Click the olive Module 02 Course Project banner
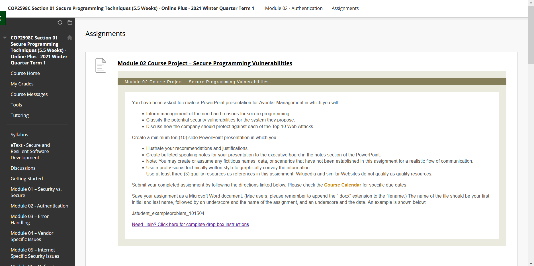Screen dimensions: 534x266 pos(312,82)
